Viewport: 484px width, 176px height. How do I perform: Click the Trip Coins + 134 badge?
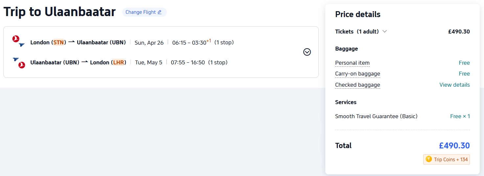click(447, 160)
